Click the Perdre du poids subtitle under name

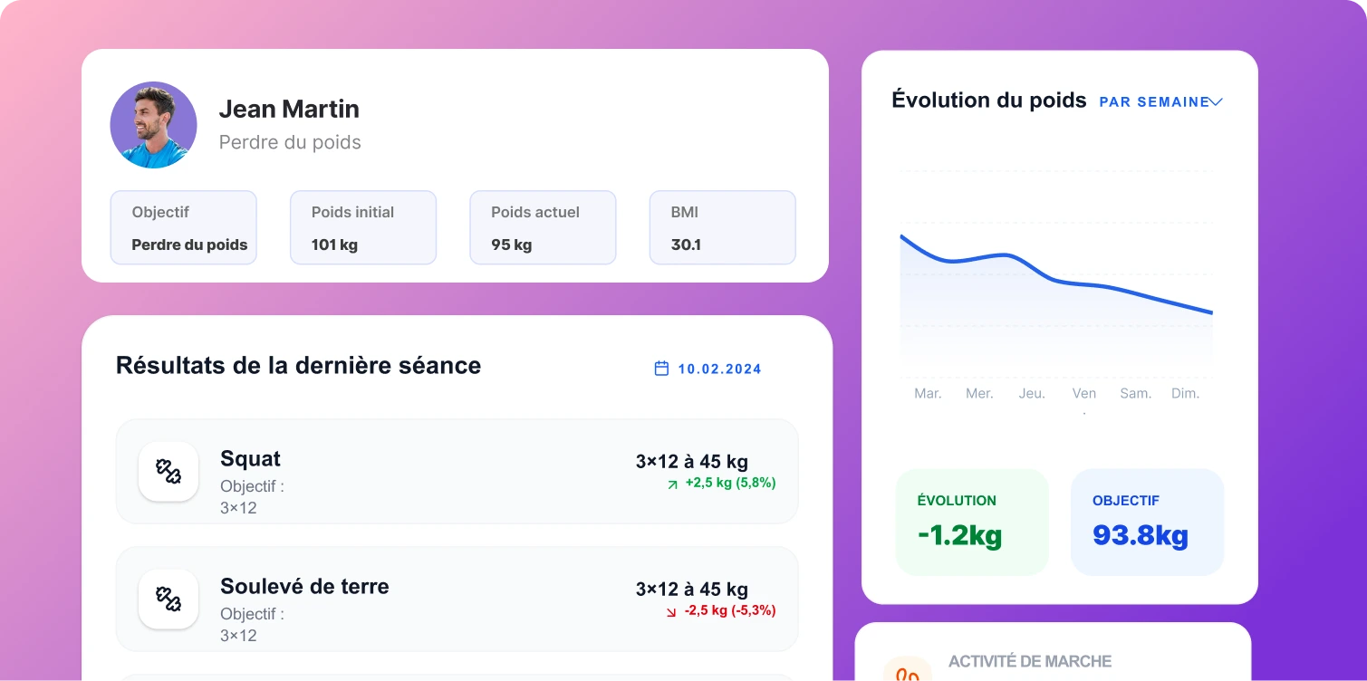[x=290, y=142]
